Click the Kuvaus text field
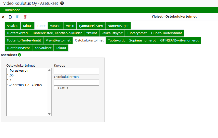The height and width of the screenshot is (138, 218). pyautogui.click(x=76, y=71)
